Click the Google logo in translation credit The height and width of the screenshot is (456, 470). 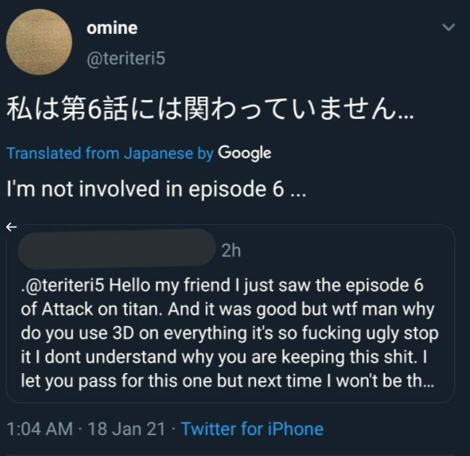point(244,153)
